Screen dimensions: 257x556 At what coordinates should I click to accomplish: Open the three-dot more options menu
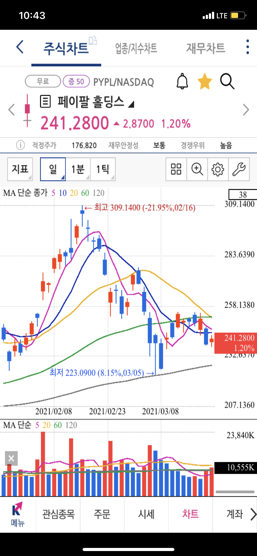click(247, 47)
